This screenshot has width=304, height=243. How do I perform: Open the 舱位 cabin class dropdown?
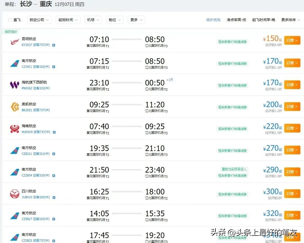(x=115, y=20)
